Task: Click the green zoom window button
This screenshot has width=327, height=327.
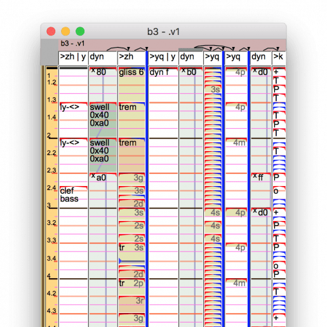Action: [80, 31]
